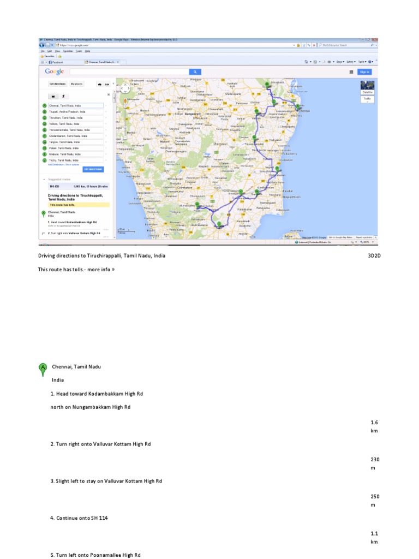Open the Google apps grid icon
The image size is (419, 559).
click(x=351, y=72)
